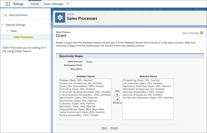Select Solicitation (Open, 40%, Pipeline) option
207x133 pixels.
point(78,106)
